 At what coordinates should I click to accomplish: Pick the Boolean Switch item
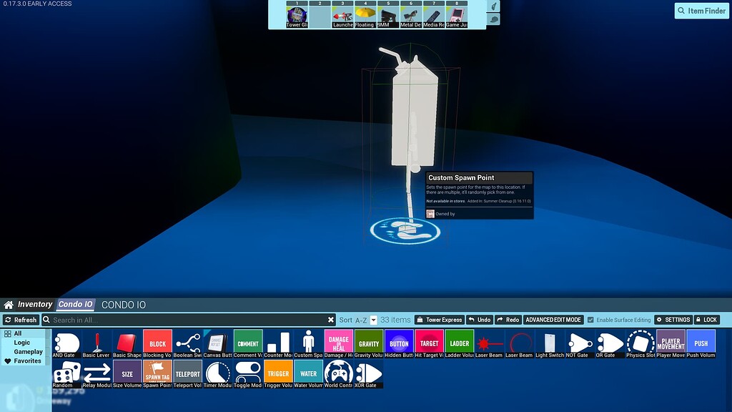(x=188, y=343)
